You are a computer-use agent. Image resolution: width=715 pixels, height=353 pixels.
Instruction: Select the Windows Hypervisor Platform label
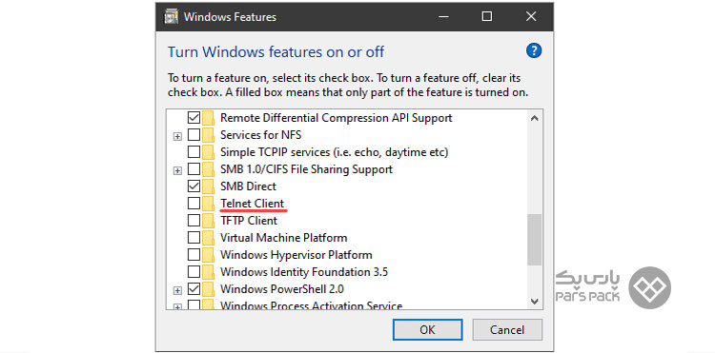pos(296,255)
